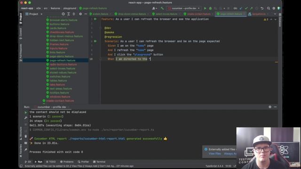Start debugging with the green bug icon

click(x=210, y=8)
